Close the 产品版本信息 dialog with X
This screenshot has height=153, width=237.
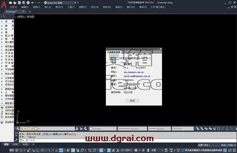click(160, 49)
